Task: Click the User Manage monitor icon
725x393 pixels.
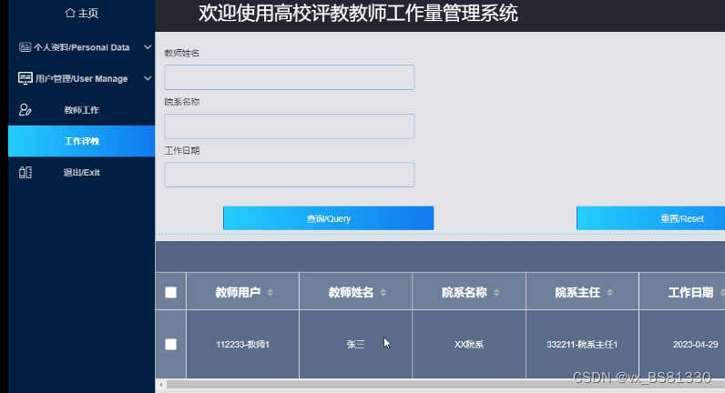Action: pyautogui.click(x=25, y=78)
